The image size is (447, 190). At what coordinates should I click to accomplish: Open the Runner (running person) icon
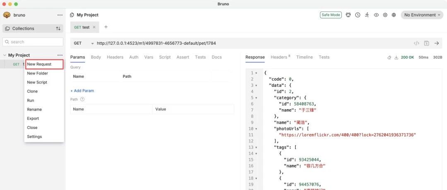[x=367, y=15]
